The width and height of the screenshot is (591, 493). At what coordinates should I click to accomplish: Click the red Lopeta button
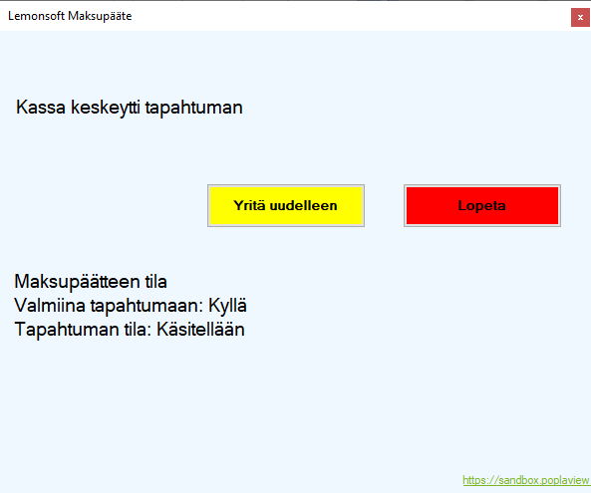coord(482,205)
